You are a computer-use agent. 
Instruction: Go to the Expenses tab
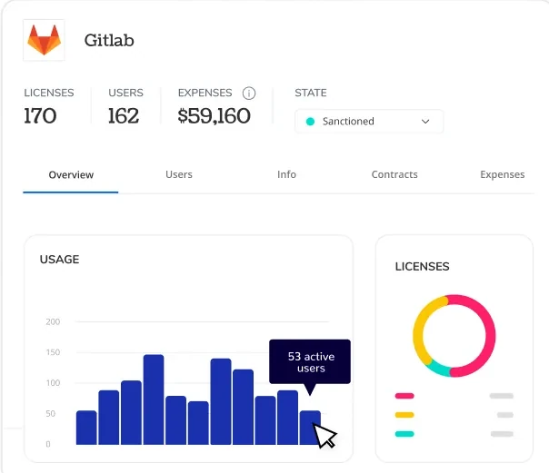click(502, 174)
